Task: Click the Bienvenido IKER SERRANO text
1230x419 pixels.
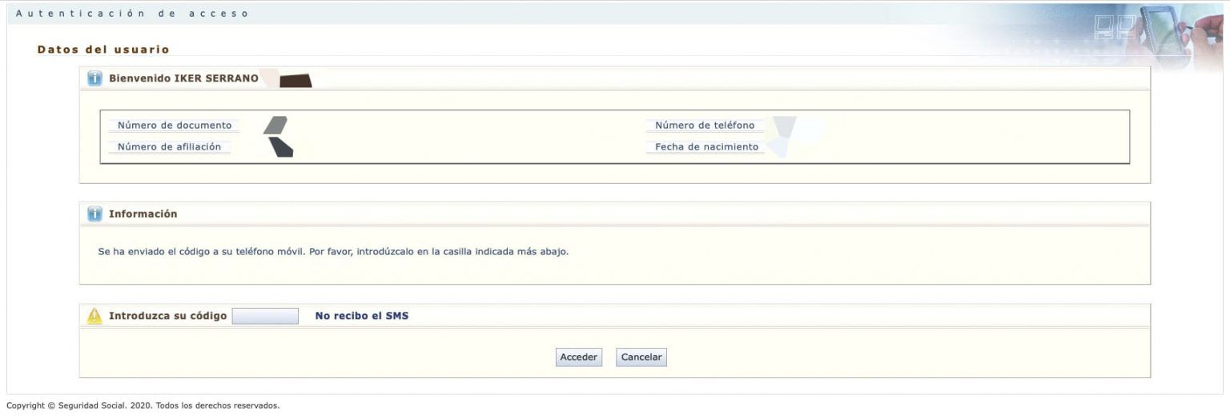Action: [183, 78]
